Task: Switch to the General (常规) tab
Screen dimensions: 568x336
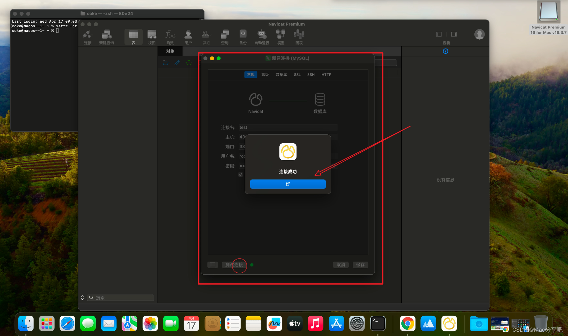Action: (251, 75)
